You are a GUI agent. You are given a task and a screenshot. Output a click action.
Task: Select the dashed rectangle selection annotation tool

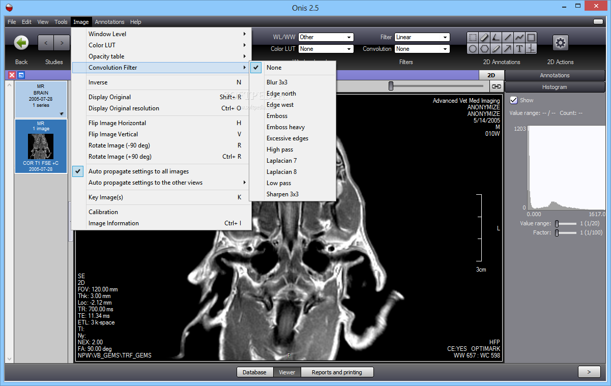pos(473,38)
